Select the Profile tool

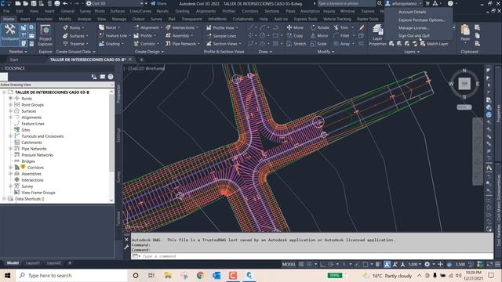pos(144,36)
